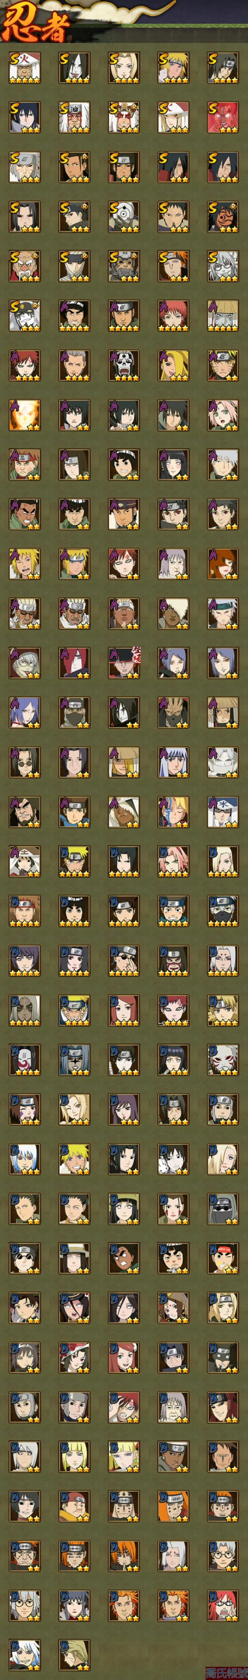Choose the S-rank Orochimaru portrait
The image size is (248, 1680).
click(74, 68)
